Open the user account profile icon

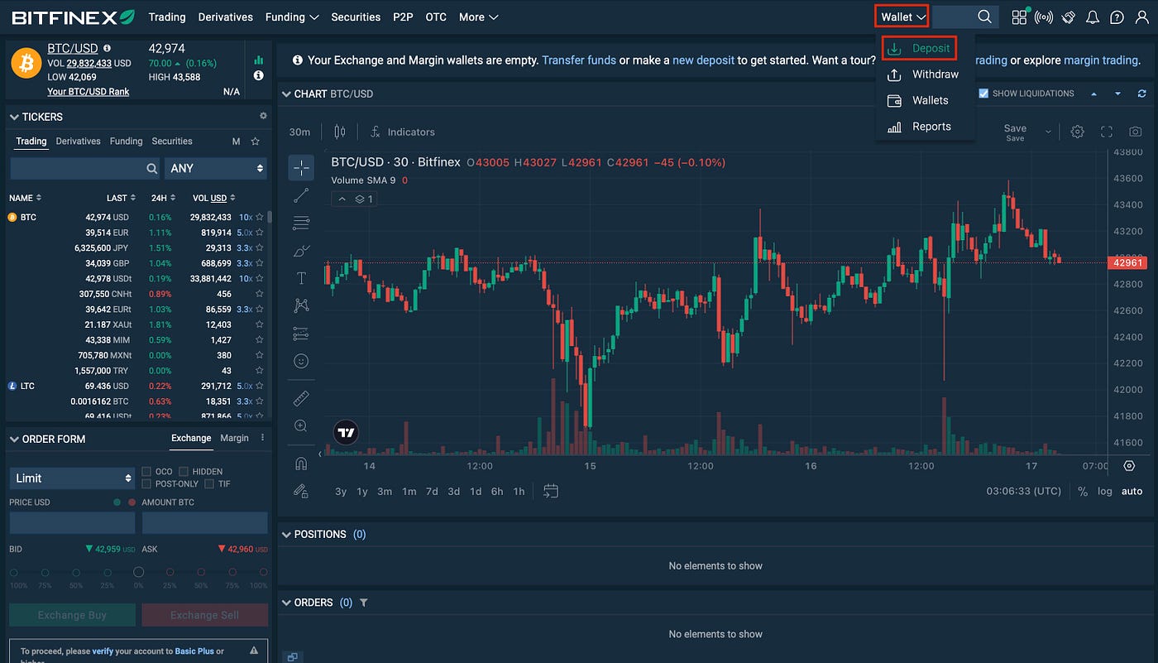[1141, 17]
